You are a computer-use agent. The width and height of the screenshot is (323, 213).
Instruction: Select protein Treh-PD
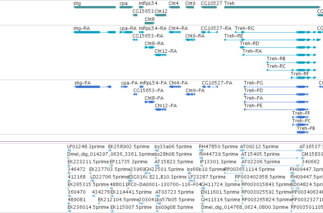[276, 94]
